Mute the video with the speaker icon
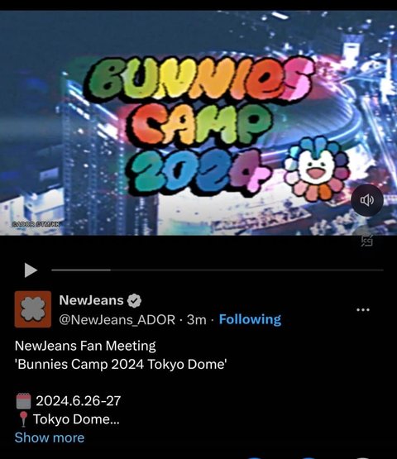The image size is (397, 459). [367, 200]
